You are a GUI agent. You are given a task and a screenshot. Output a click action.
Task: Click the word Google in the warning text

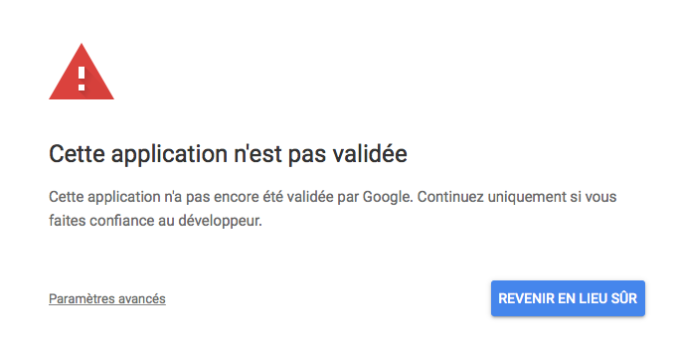(x=388, y=197)
